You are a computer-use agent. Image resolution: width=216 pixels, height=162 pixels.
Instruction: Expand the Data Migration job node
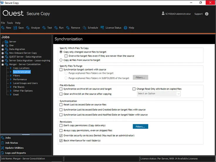(3, 50)
